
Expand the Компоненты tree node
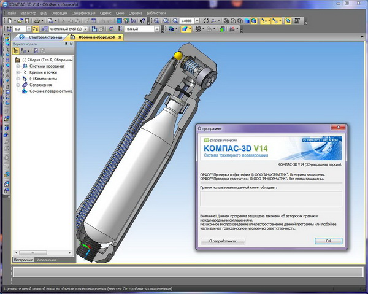(x=18, y=79)
